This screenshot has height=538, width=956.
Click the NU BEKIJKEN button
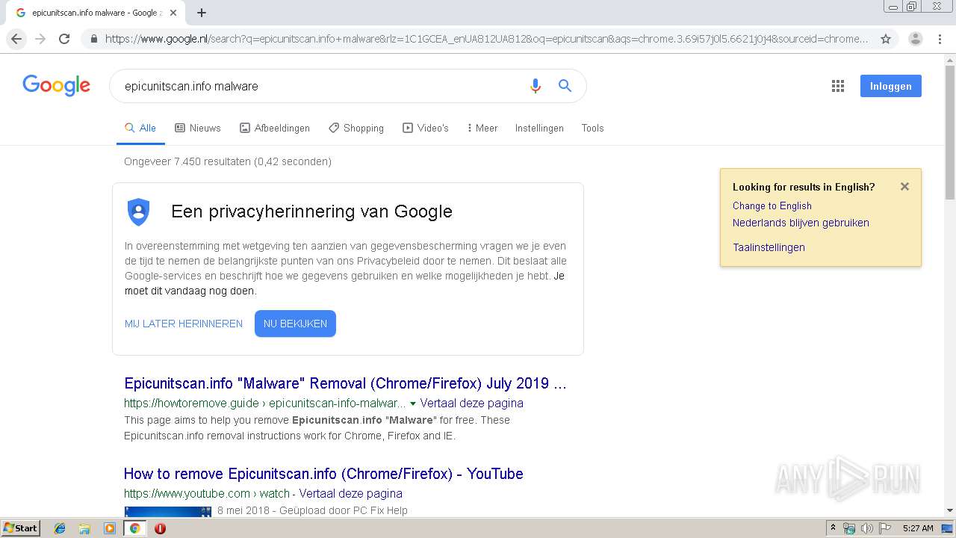pyautogui.click(x=295, y=324)
